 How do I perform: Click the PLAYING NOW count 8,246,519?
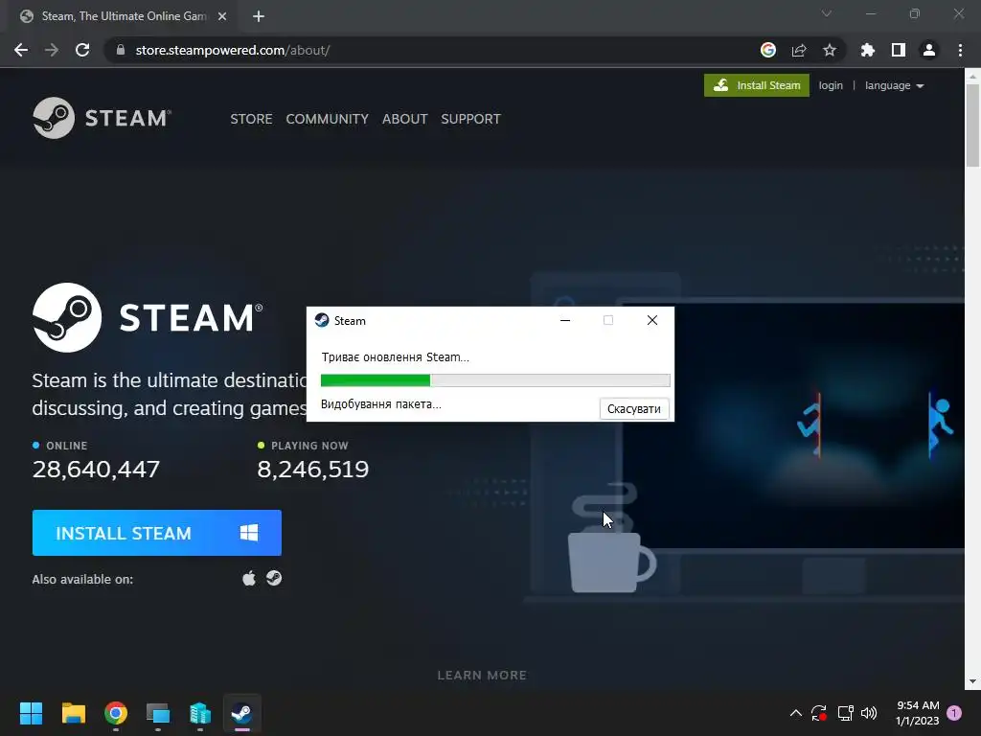coord(313,469)
